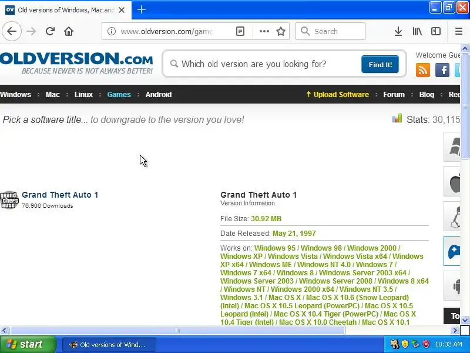Open the Facebook page icon
The height and width of the screenshot is (353, 470).
pos(442,70)
